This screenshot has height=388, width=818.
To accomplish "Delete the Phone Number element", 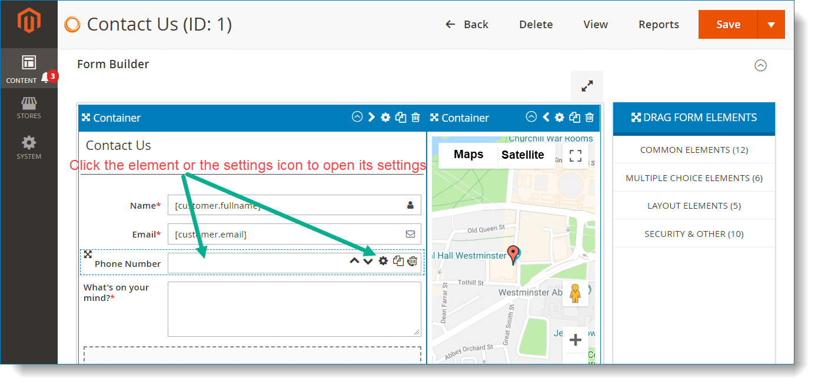I will [x=413, y=260].
